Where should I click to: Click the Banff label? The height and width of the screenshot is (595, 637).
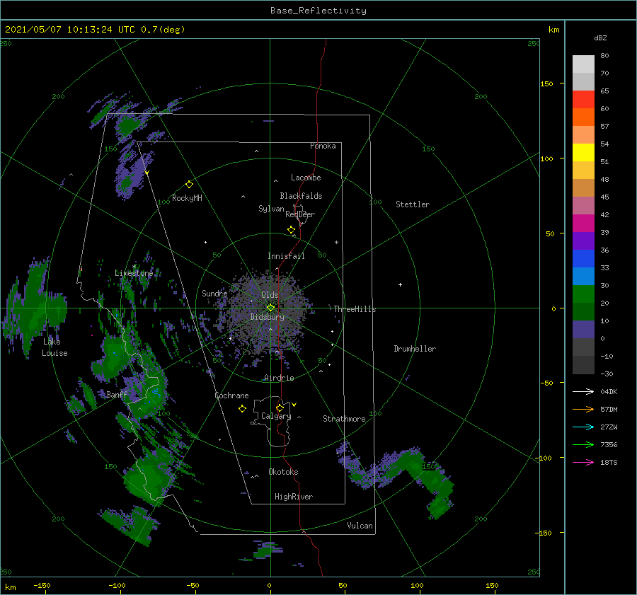pos(117,394)
